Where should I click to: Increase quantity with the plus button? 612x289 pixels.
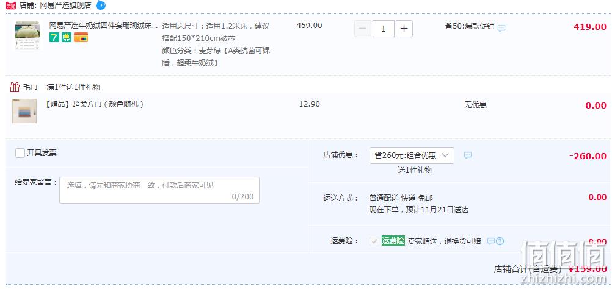point(404,29)
